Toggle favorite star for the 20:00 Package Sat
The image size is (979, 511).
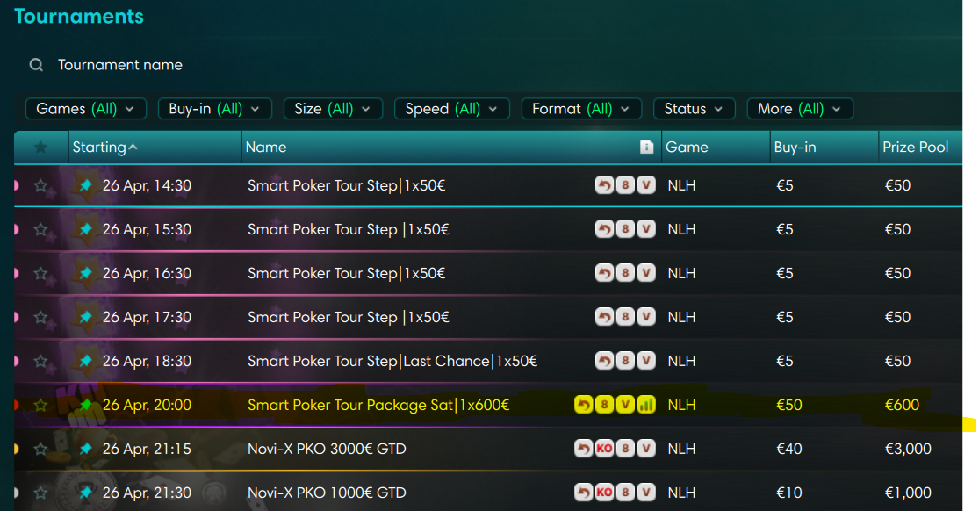pos(40,405)
